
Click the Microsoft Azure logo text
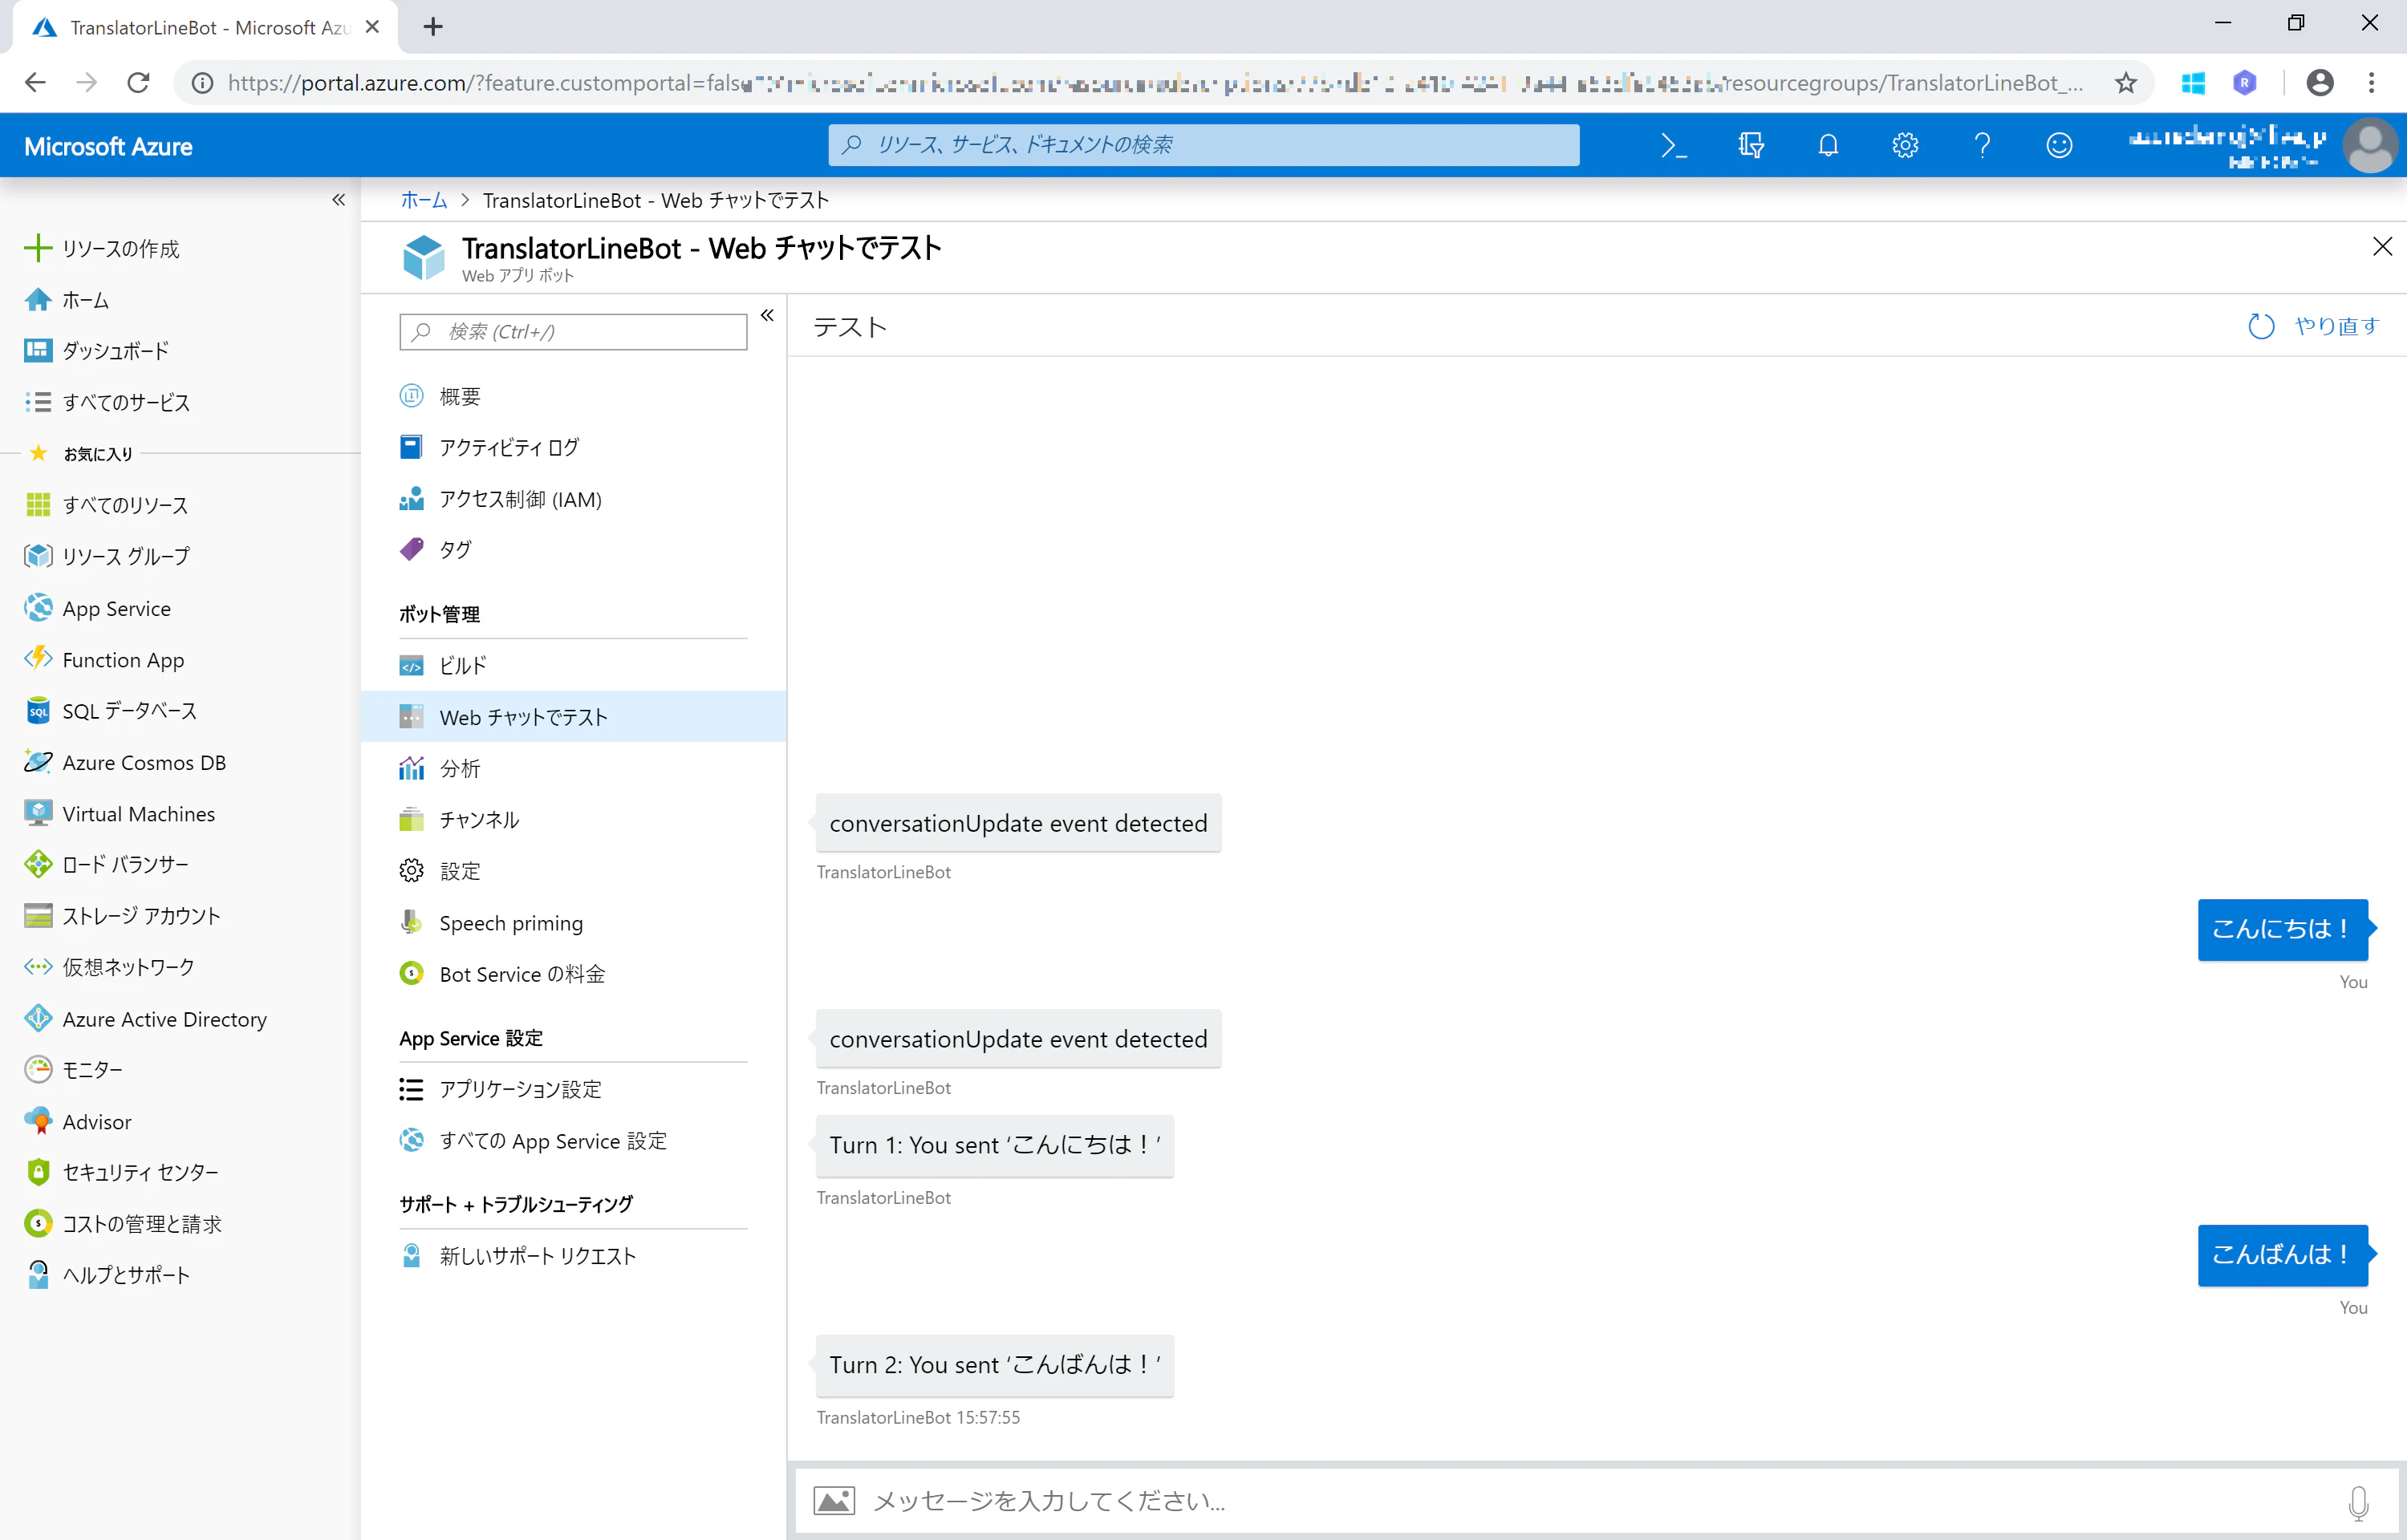(108, 147)
